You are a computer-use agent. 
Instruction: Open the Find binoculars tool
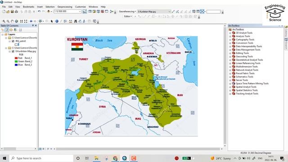click(76, 21)
